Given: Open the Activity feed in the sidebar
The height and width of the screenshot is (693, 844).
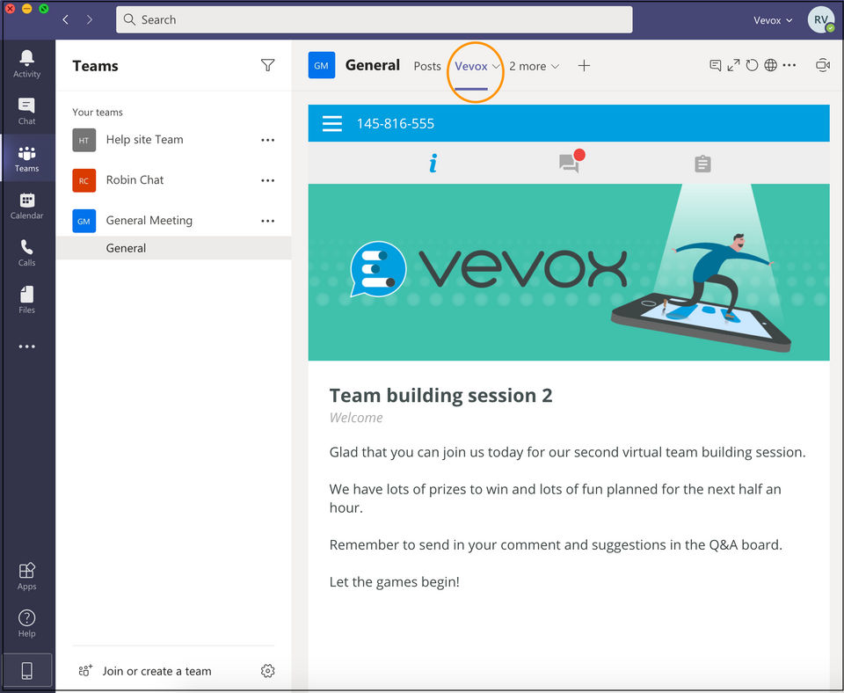Looking at the screenshot, I should 27,64.
